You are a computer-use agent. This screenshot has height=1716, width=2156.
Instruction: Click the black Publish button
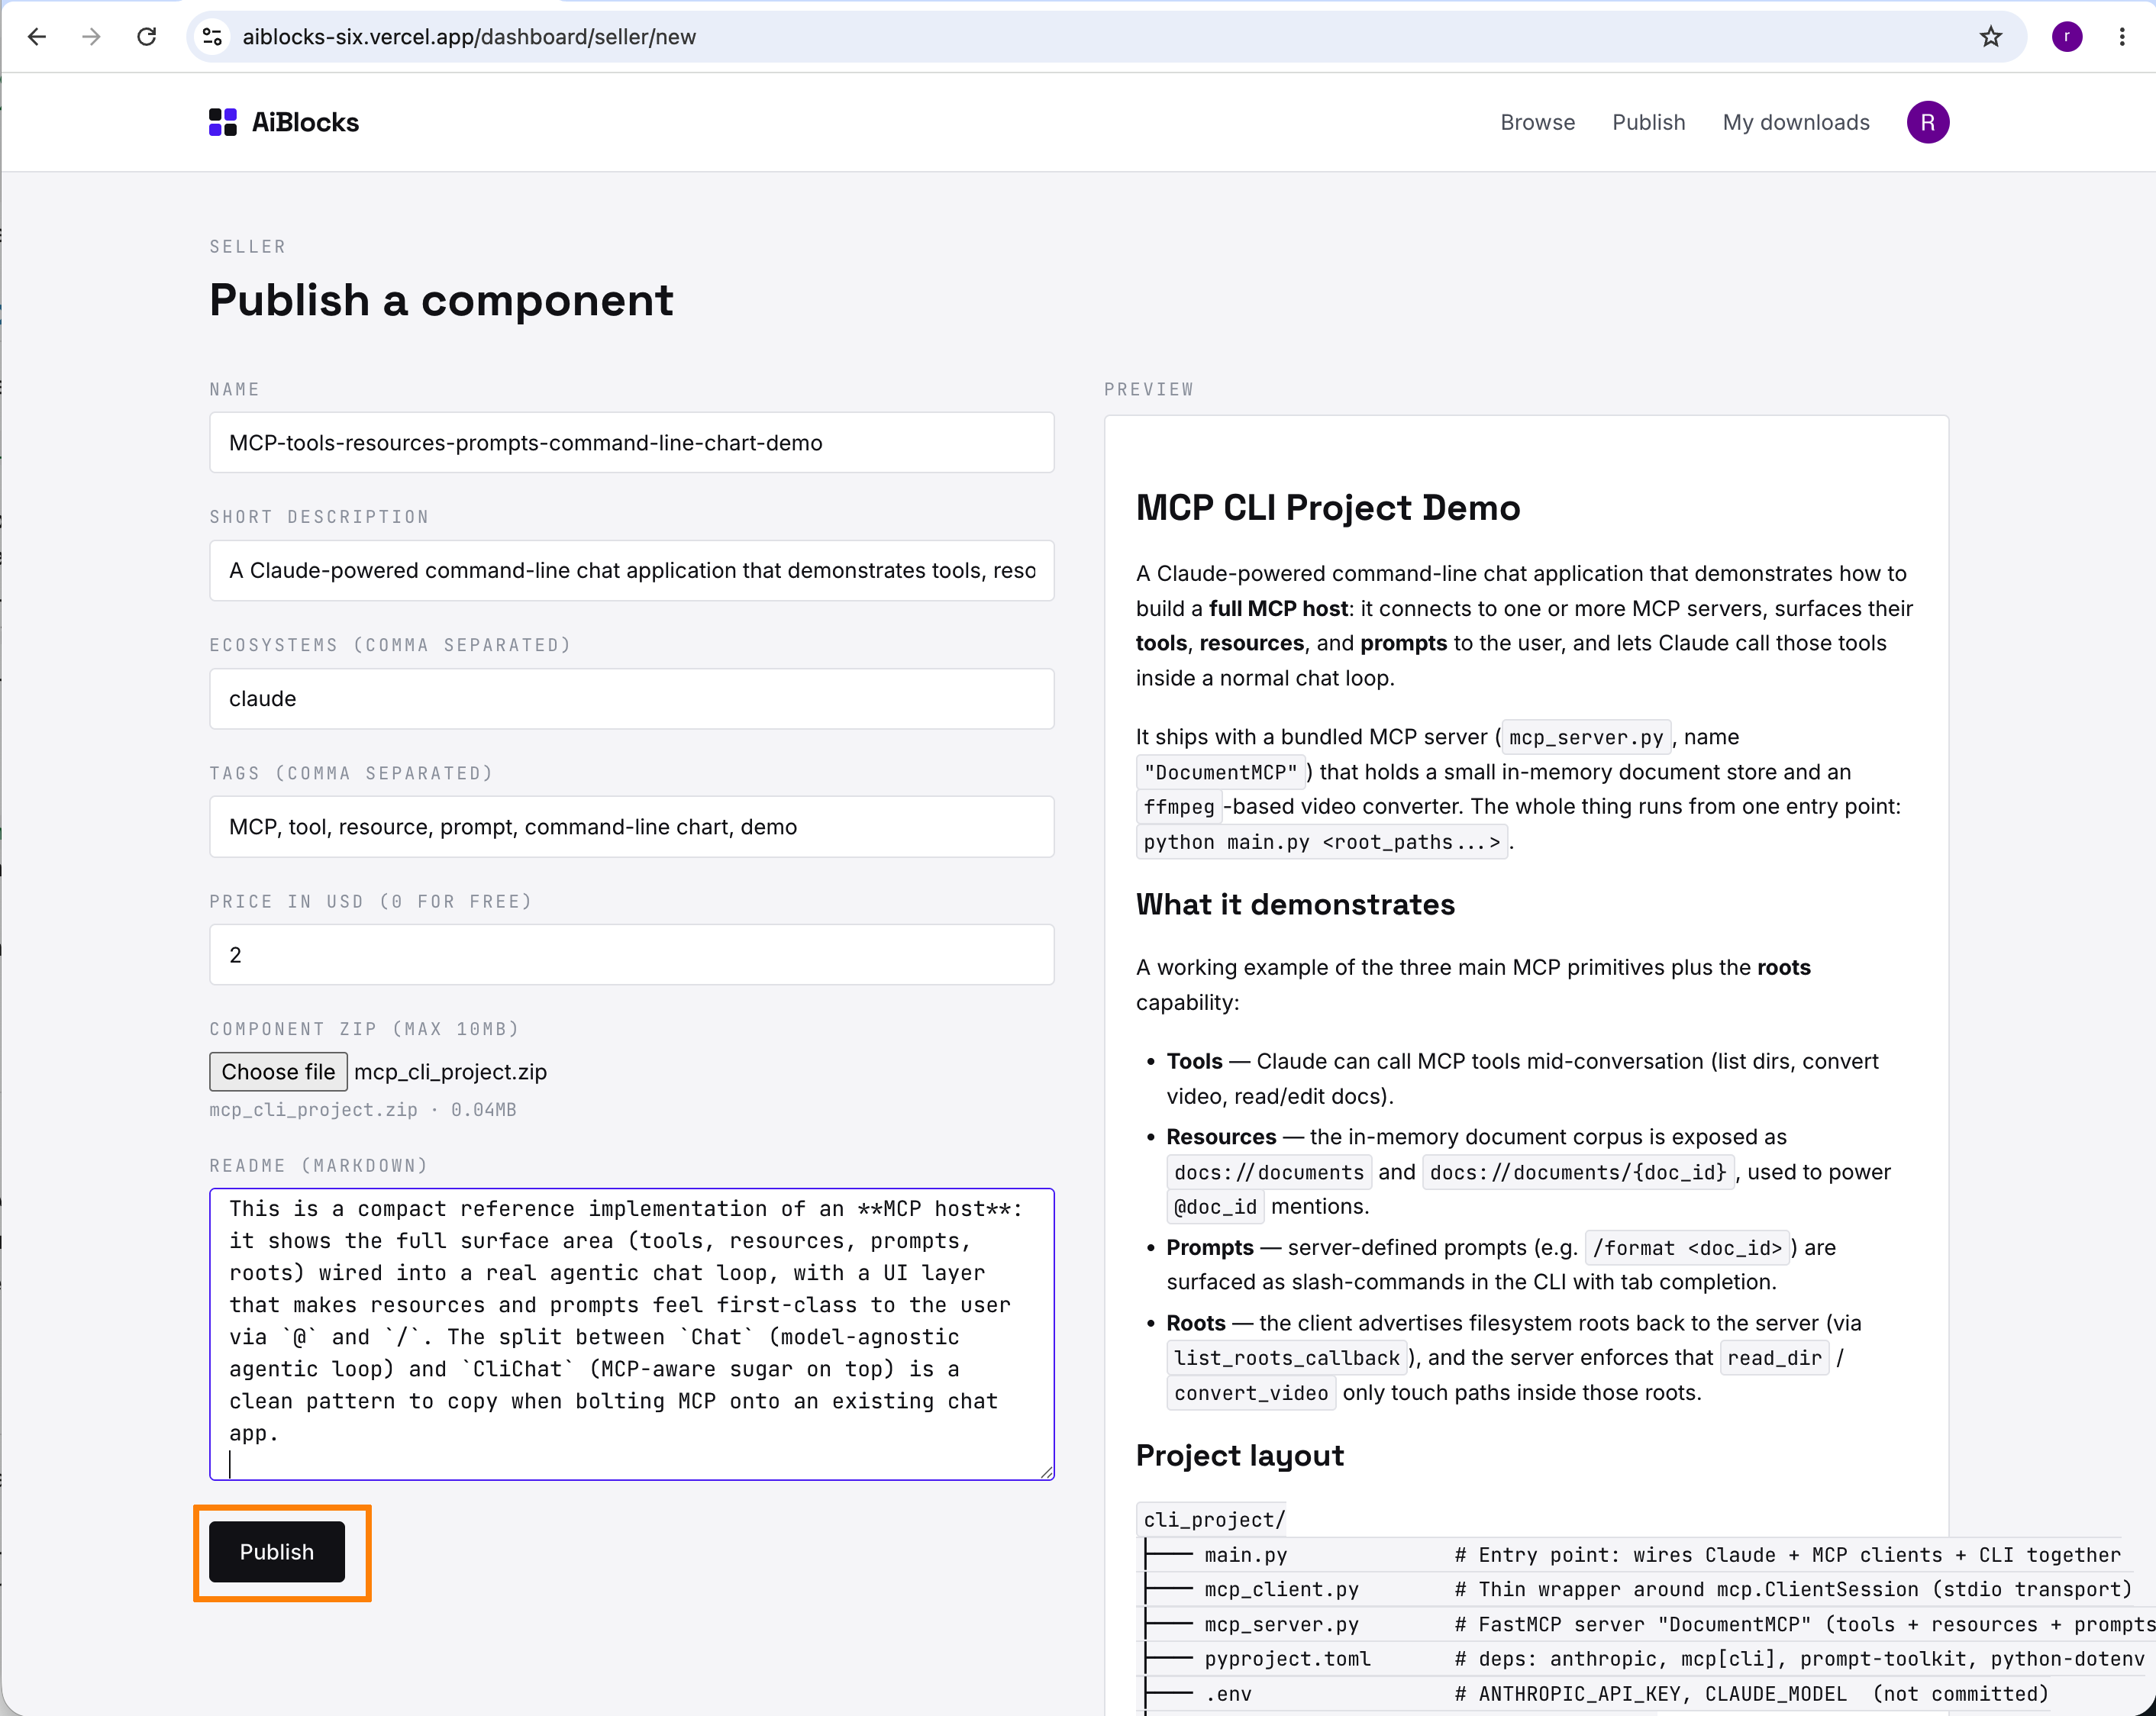point(277,1551)
